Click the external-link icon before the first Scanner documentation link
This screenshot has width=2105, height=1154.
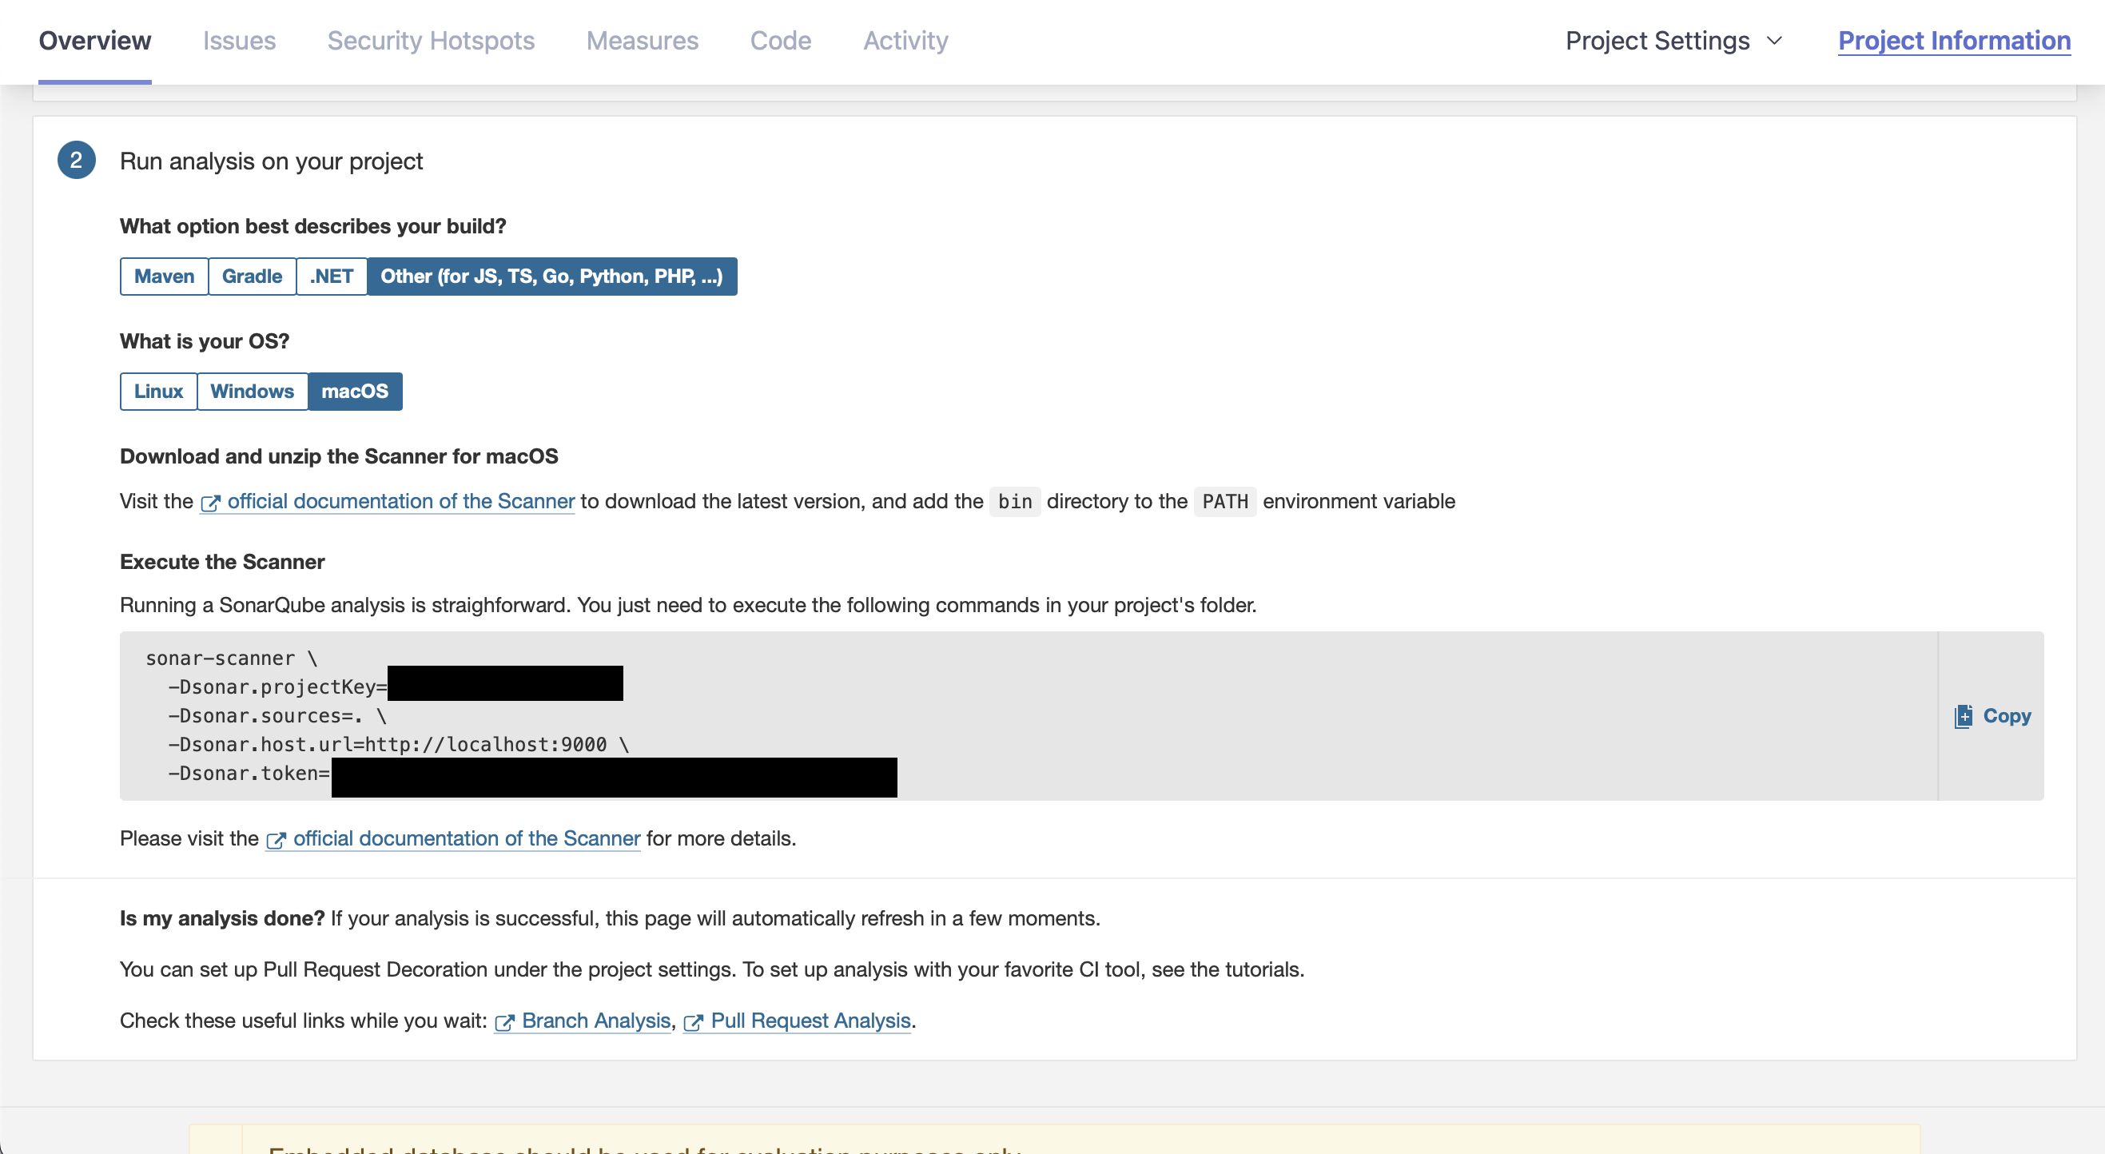pos(210,502)
